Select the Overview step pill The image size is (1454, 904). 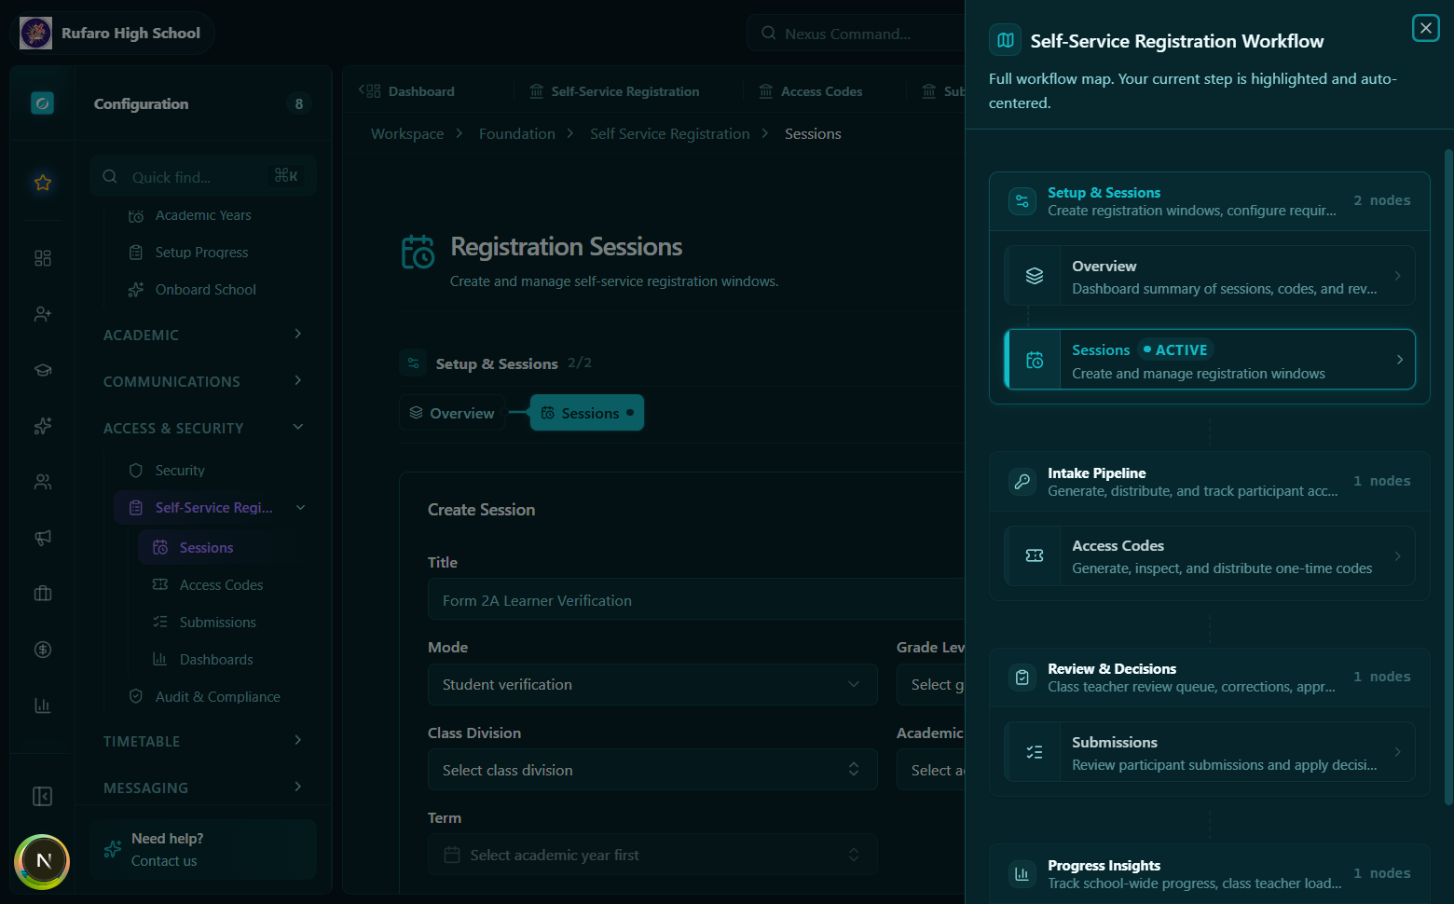tap(452, 413)
